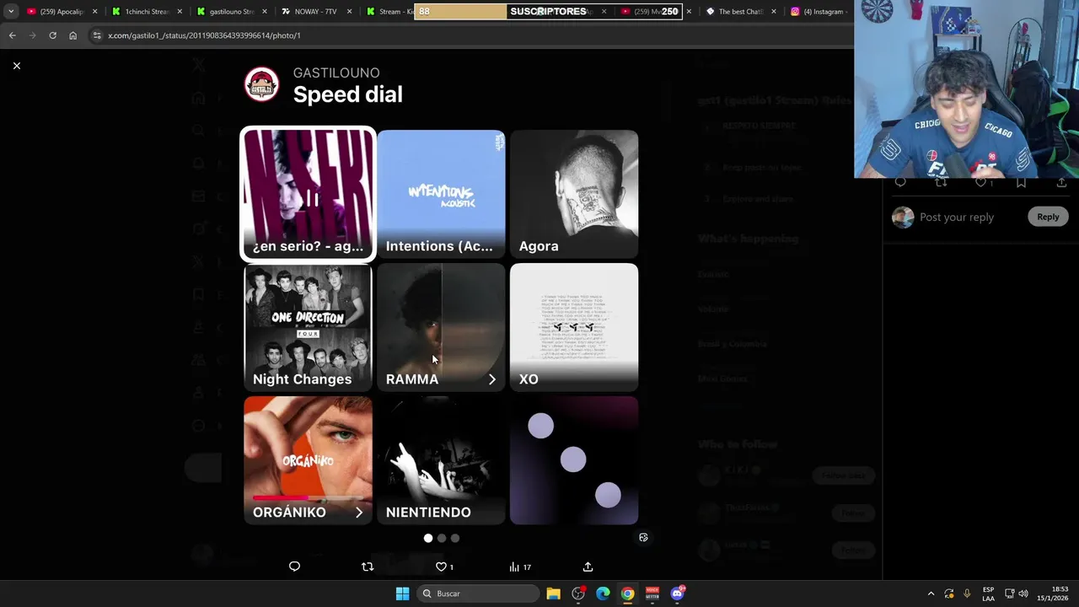Select the third page indicator dot

point(455,538)
